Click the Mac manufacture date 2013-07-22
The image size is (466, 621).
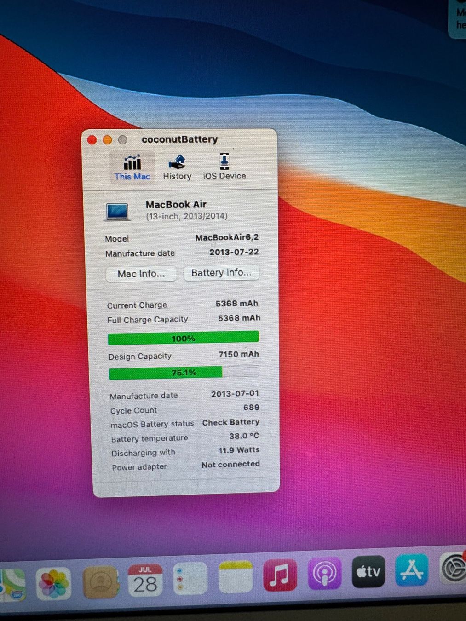tap(234, 252)
